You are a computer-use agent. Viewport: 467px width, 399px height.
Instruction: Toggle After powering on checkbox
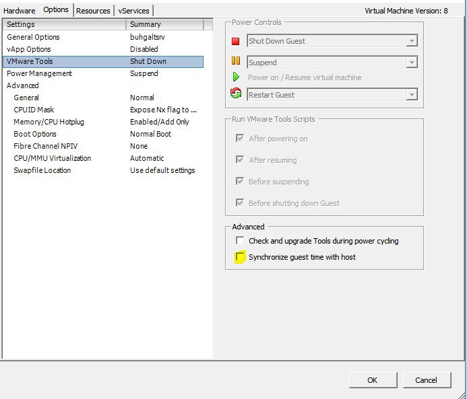coord(240,138)
